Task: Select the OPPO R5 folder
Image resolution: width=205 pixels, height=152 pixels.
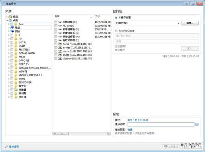Action: point(24,64)
